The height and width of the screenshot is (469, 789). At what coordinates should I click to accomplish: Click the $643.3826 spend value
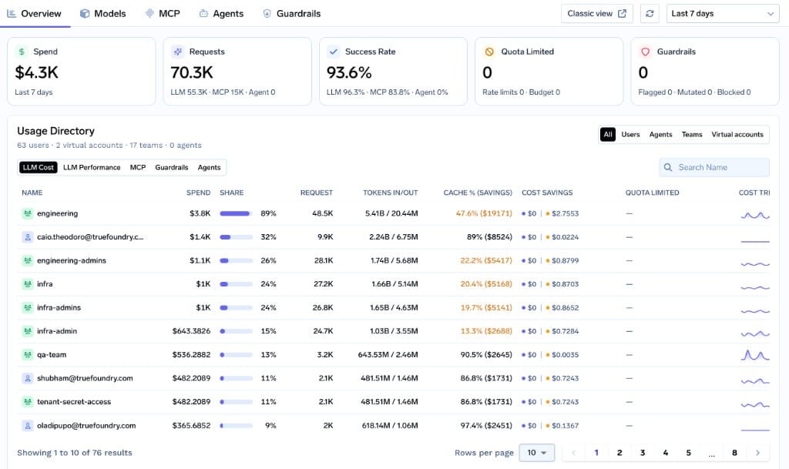click(191, 331)
